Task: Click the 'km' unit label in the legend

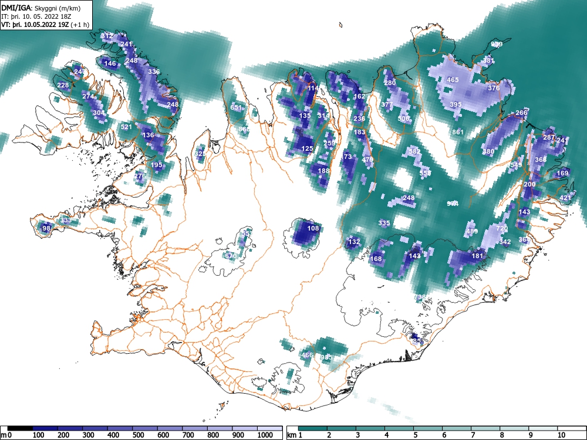Action: click(292, 435)
